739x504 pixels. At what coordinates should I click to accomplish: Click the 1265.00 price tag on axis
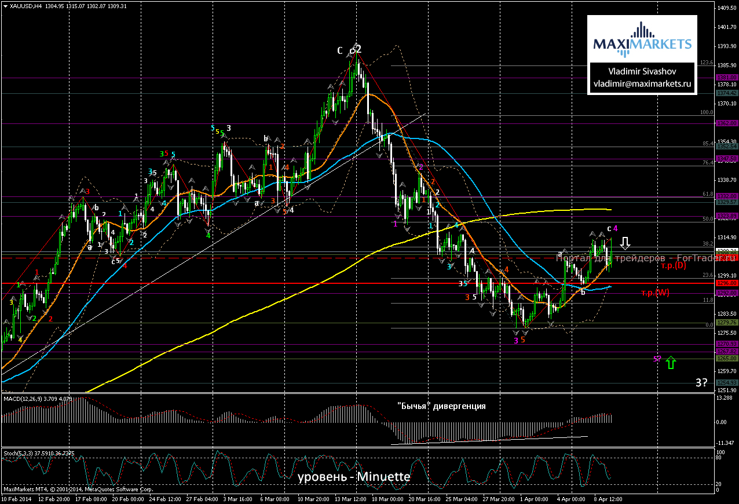pyautogui.click(x=726, y=359)
